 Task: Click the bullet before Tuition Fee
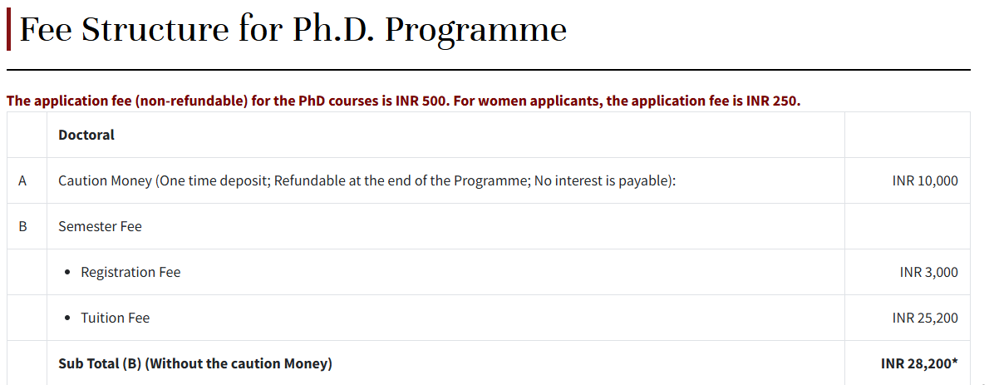[x=66, y=318]
